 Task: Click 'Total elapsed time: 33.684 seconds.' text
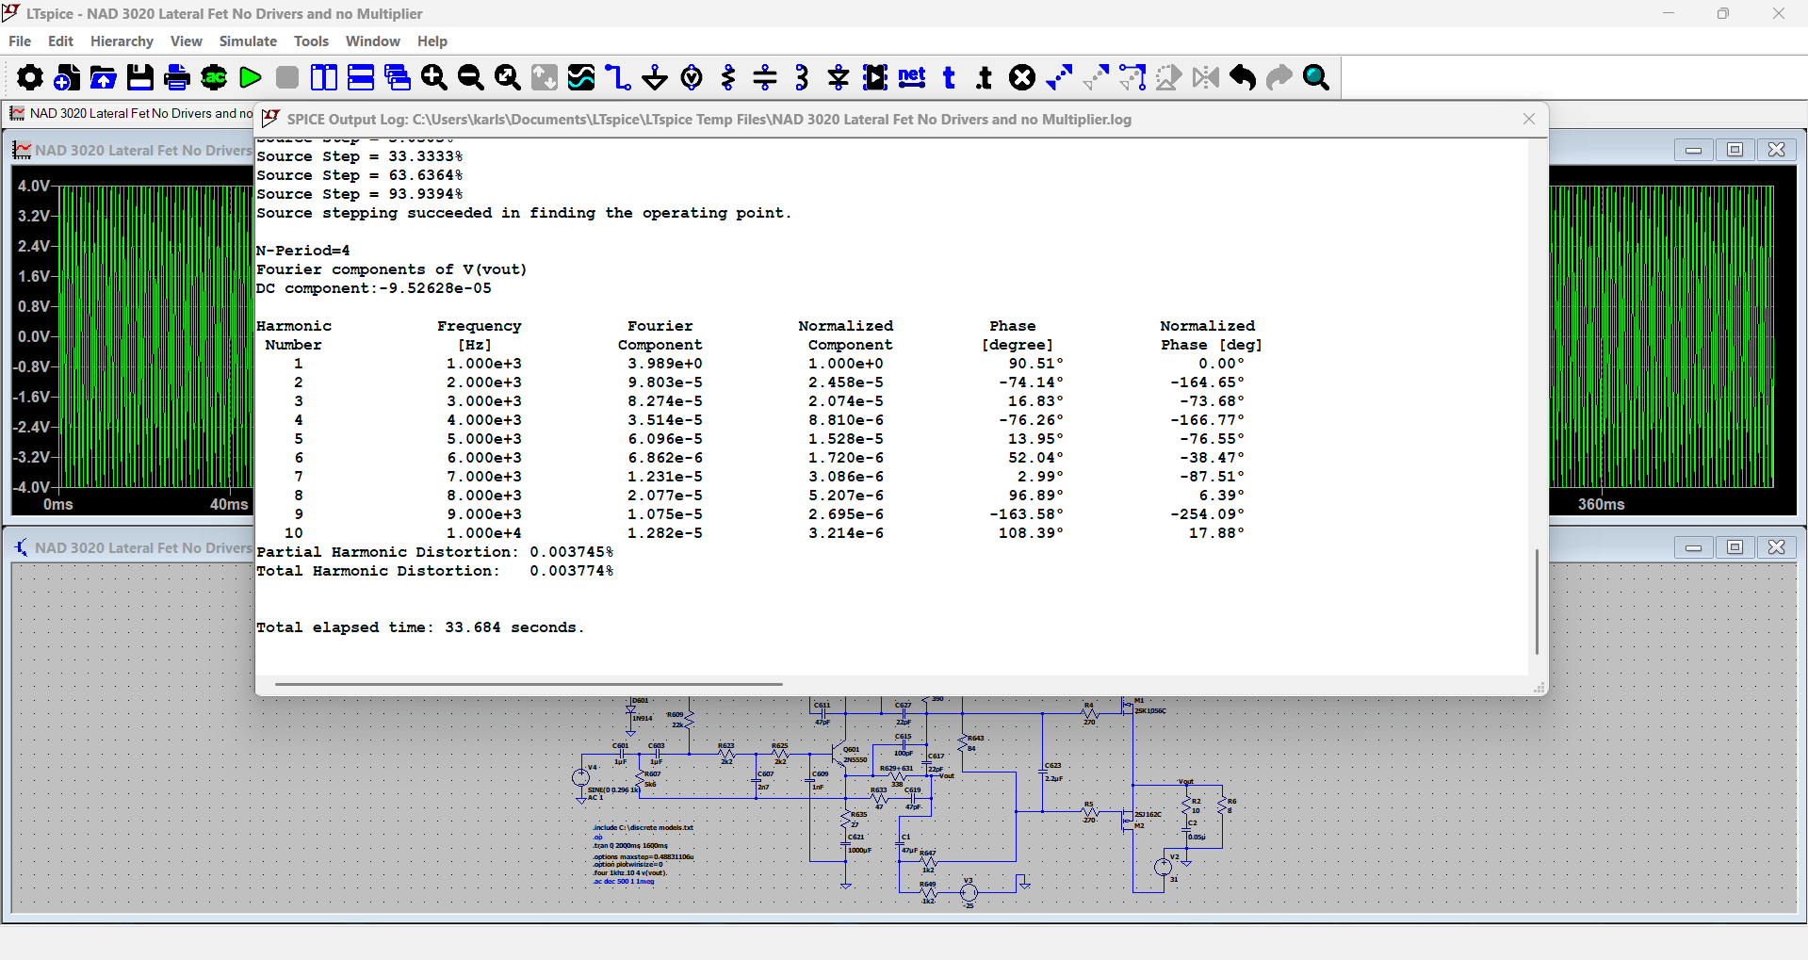[x=420, y=627]
